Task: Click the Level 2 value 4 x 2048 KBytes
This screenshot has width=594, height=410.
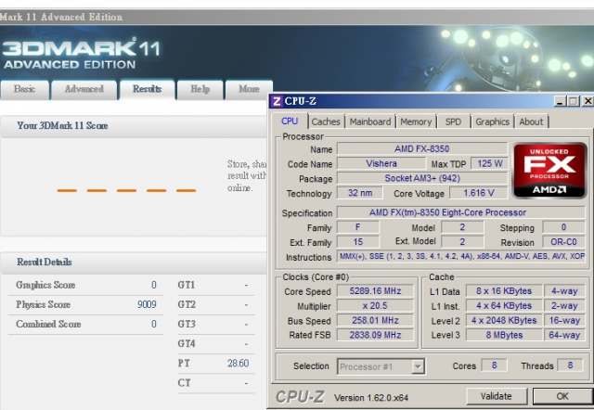Action: pos(504,321)
